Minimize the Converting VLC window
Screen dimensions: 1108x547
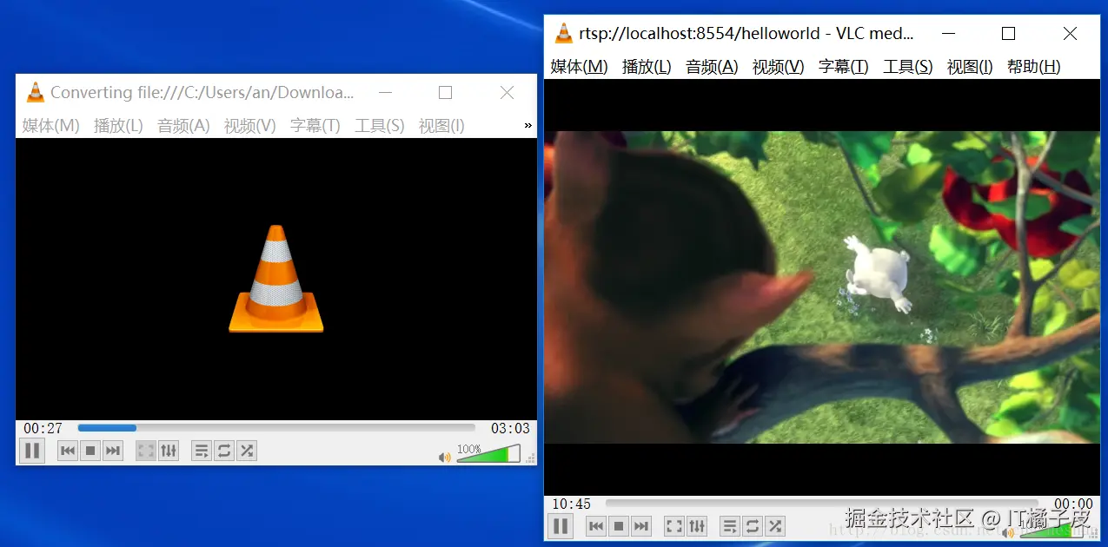click(385, 92)
